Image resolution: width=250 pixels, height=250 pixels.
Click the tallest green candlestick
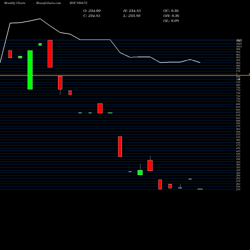30,70
